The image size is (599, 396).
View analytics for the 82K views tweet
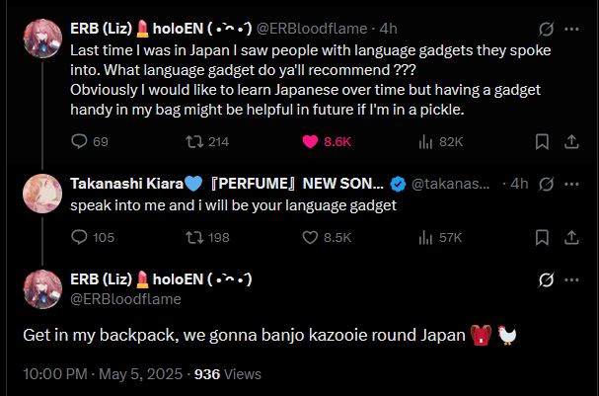point(425,141)
